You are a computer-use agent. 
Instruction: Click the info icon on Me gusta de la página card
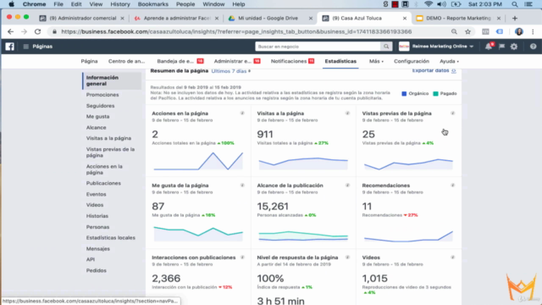point(242,186)
